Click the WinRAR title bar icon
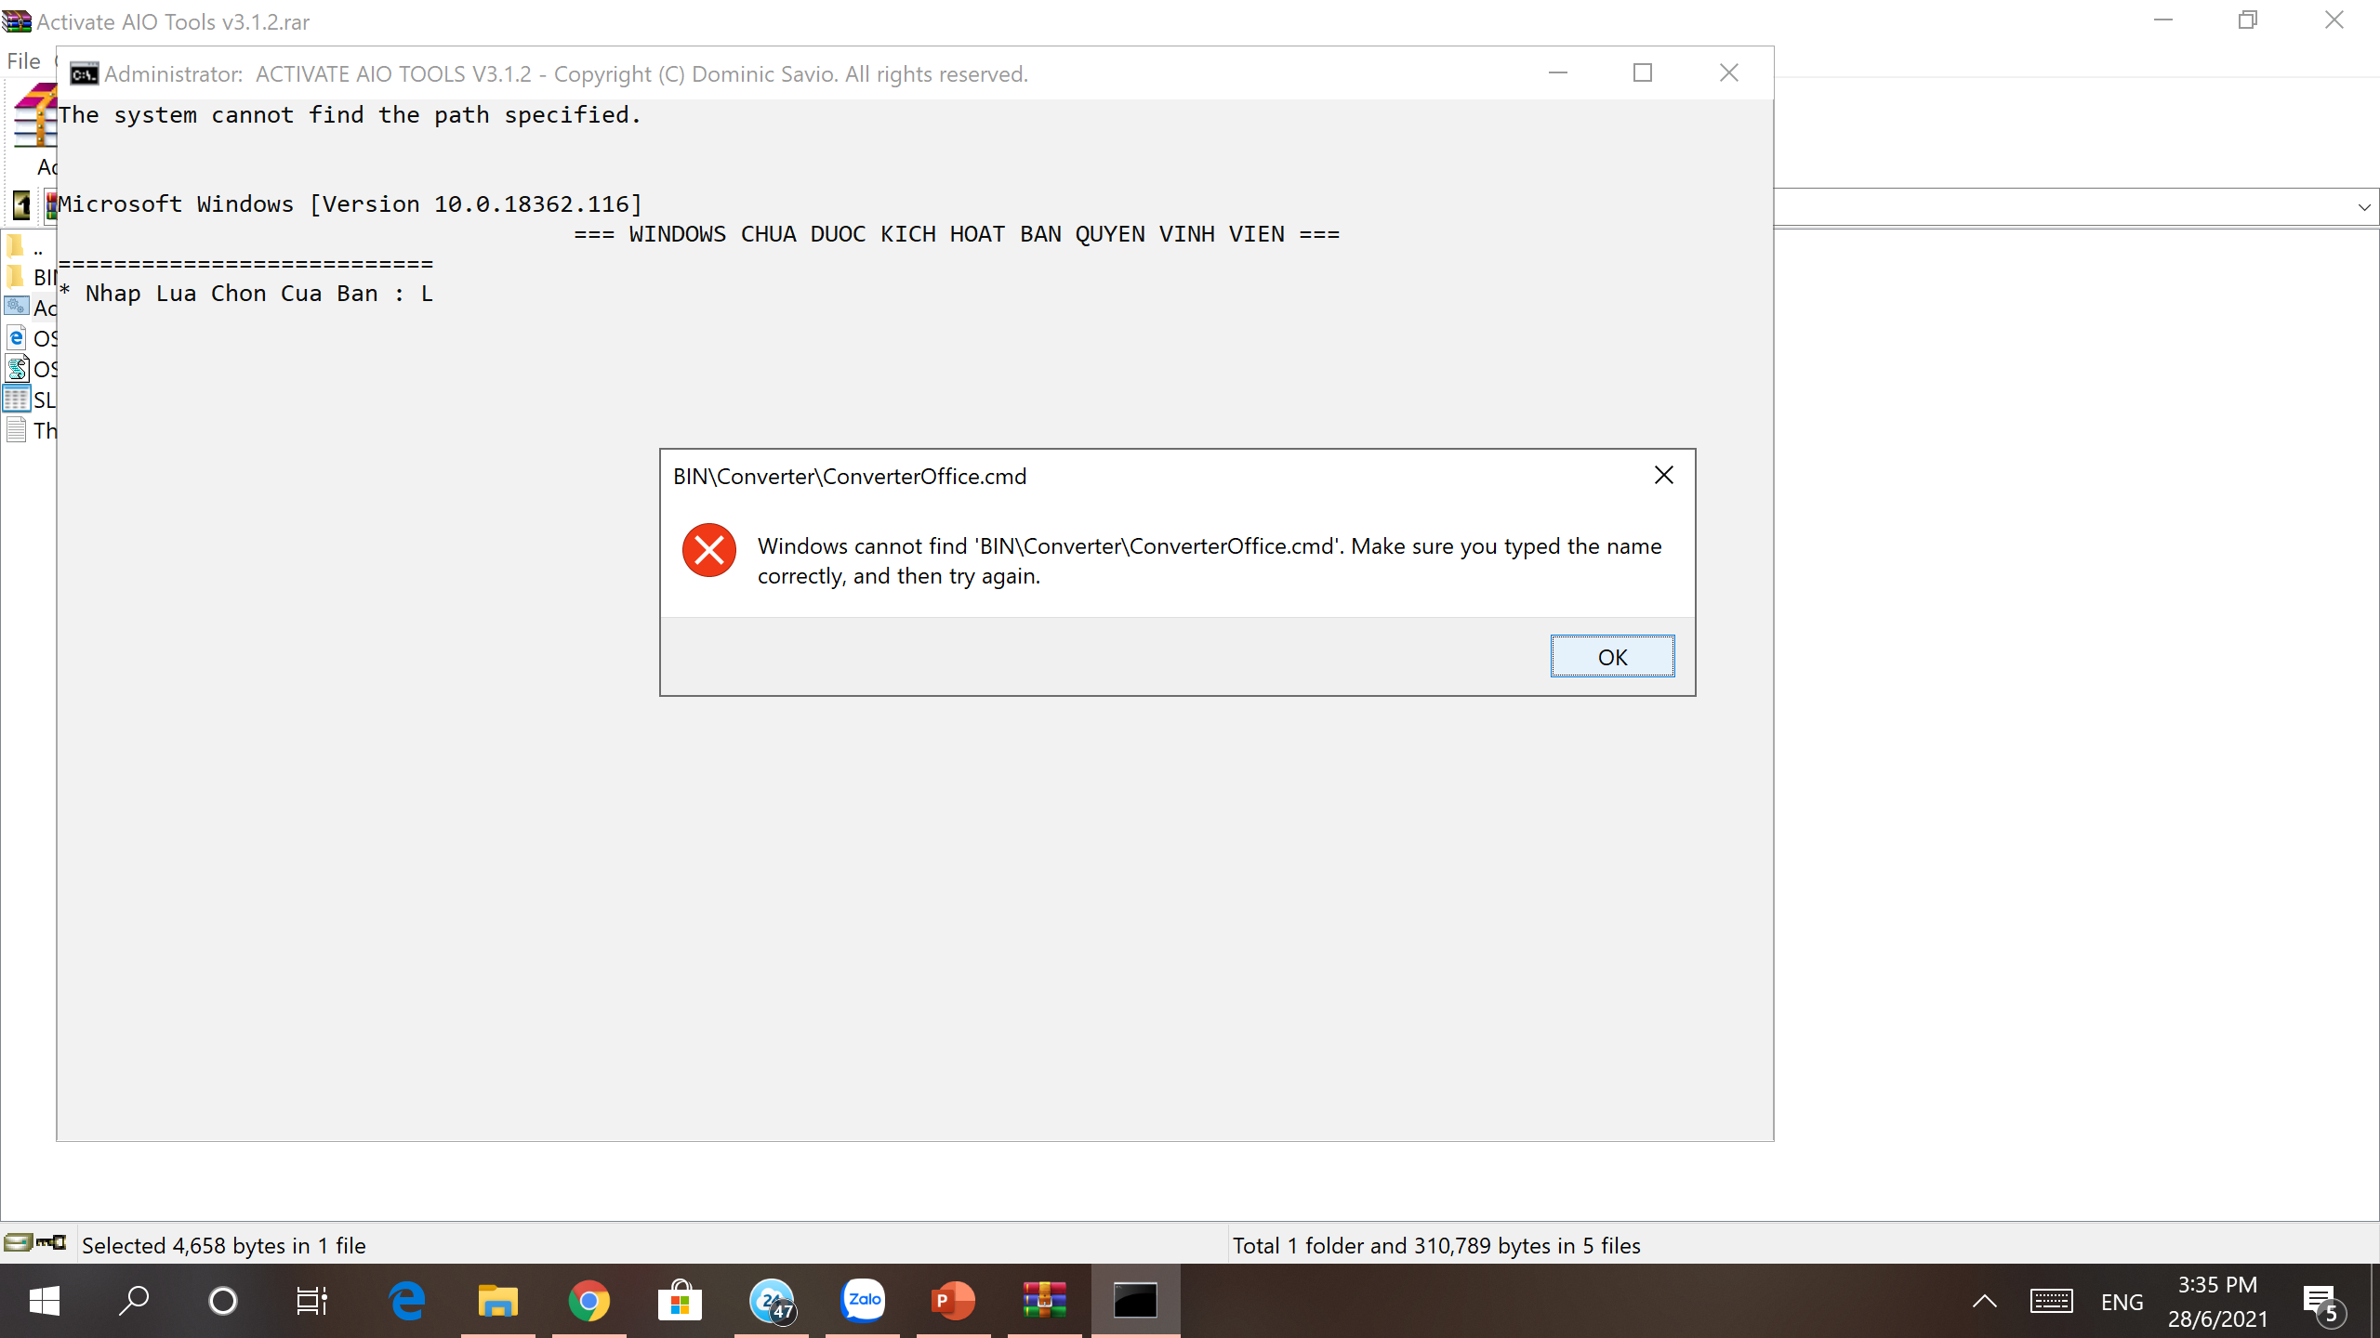 (x=17, y=20)
